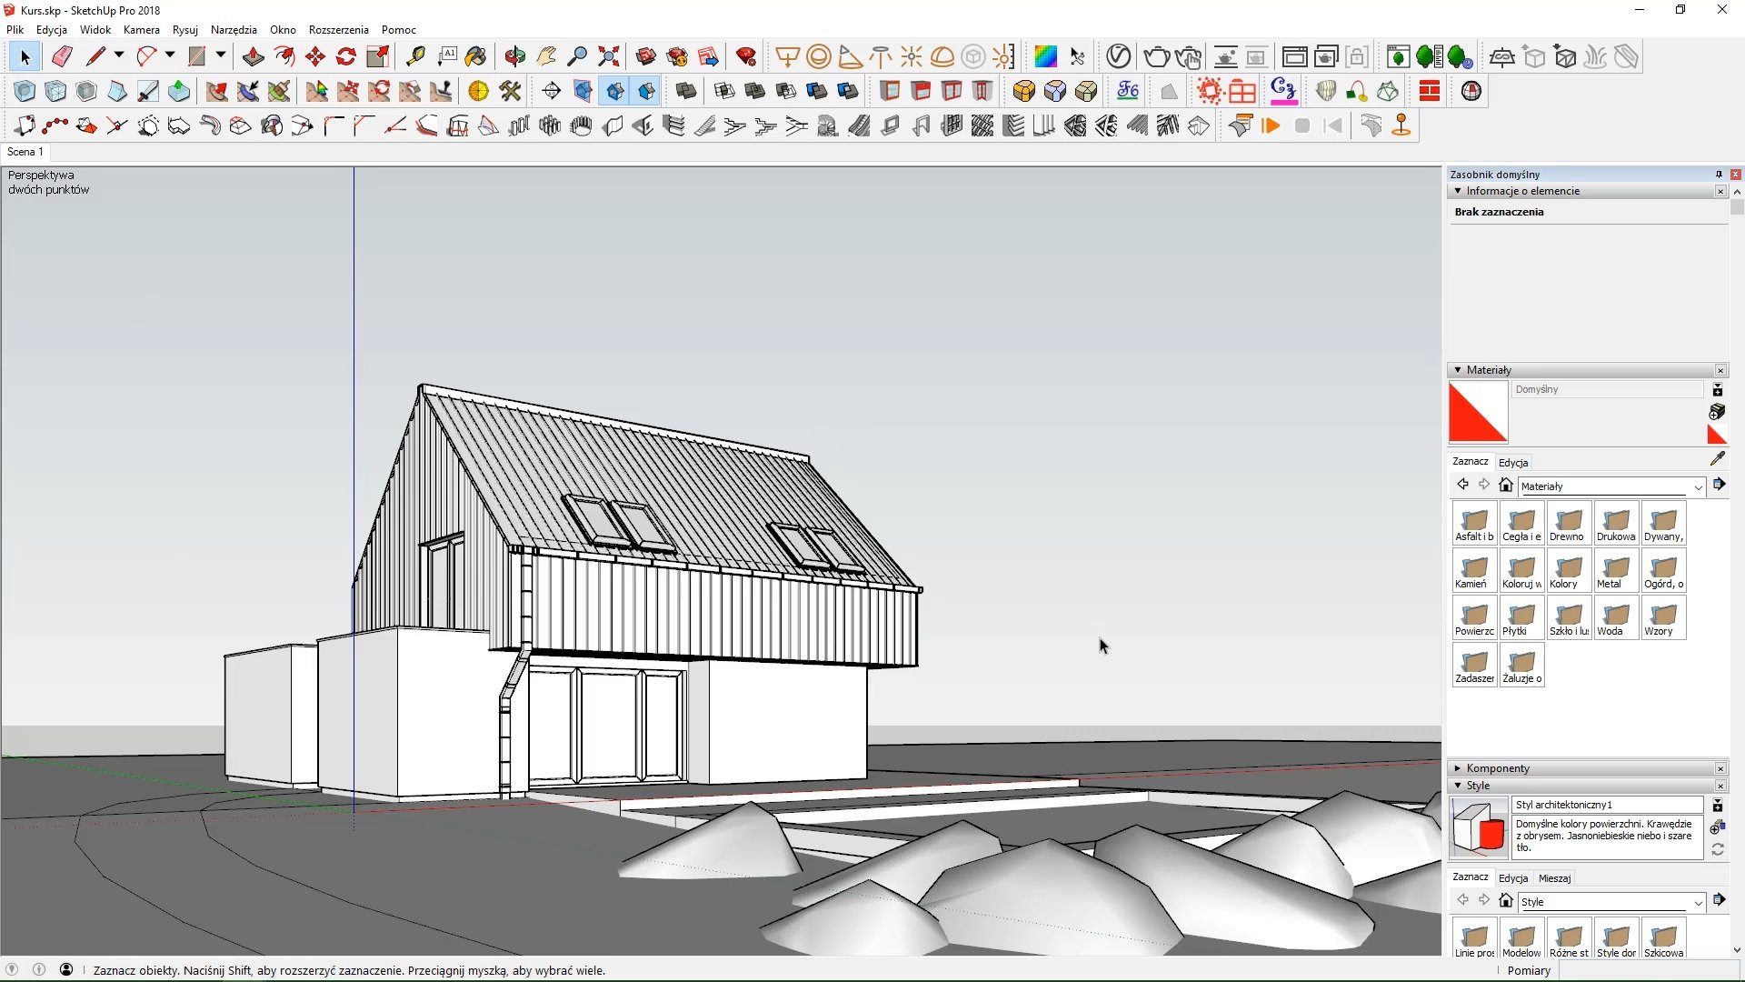
Task: Open the Kamień materials folder
Action: 1474,571
